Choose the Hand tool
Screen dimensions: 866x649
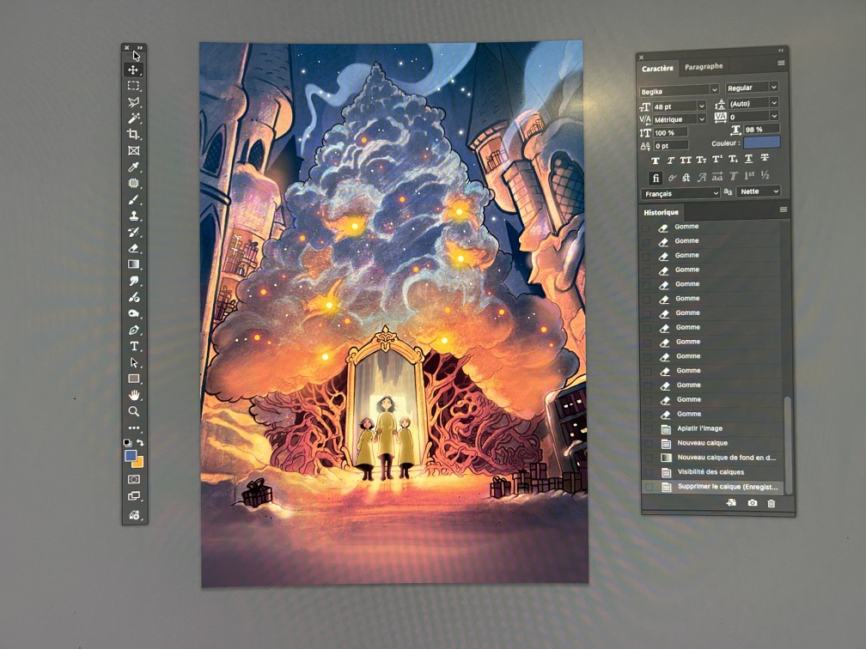point(134,395)
